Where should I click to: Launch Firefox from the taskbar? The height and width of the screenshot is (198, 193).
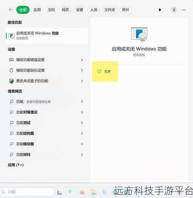tap(82, 192)
